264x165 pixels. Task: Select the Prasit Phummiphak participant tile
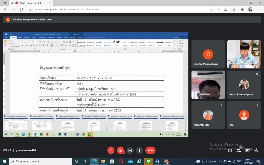pyautogui.click(x=244, y=85)
